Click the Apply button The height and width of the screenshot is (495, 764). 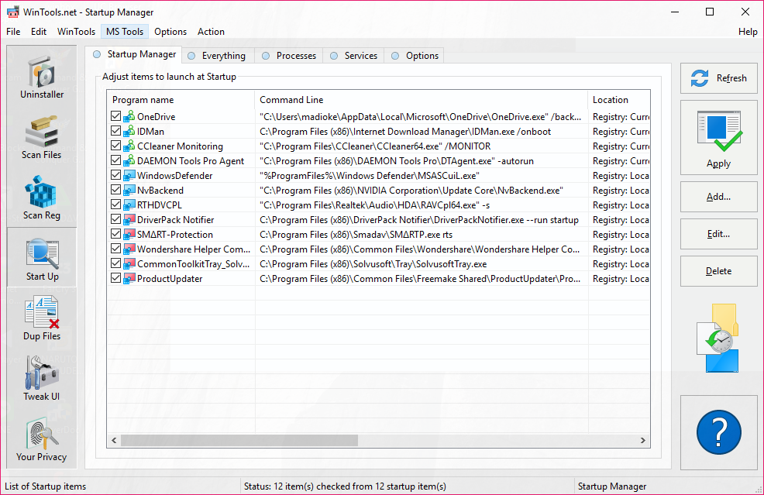coord(719,137)
